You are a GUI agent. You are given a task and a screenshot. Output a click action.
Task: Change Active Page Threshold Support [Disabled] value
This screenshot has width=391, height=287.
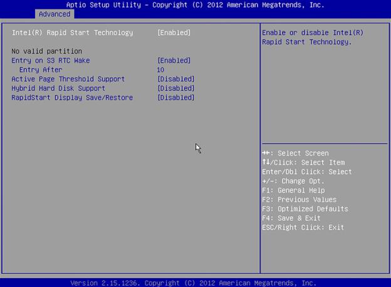coord(176,79)
